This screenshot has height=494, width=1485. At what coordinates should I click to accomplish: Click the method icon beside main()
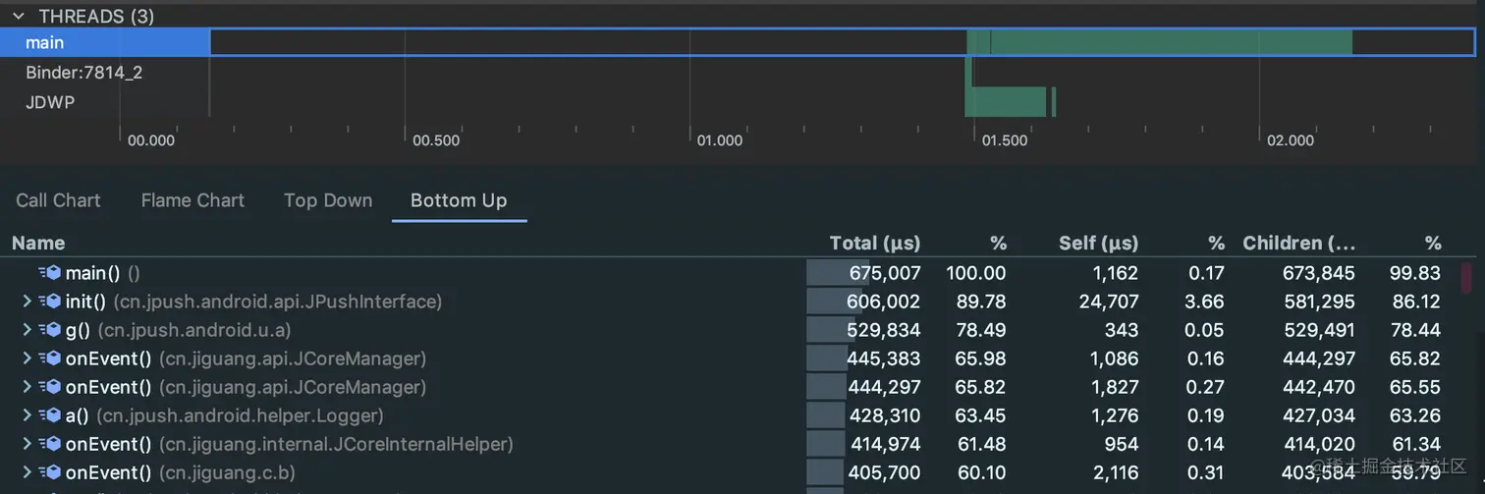click(x=50, y=273)
